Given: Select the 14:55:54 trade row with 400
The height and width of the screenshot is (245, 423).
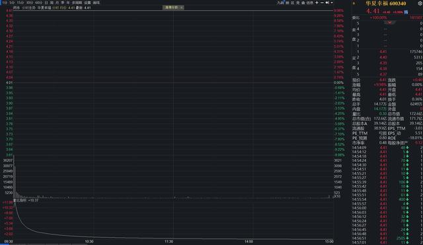Looking at the screenshot, I should [x=387, y=199].
